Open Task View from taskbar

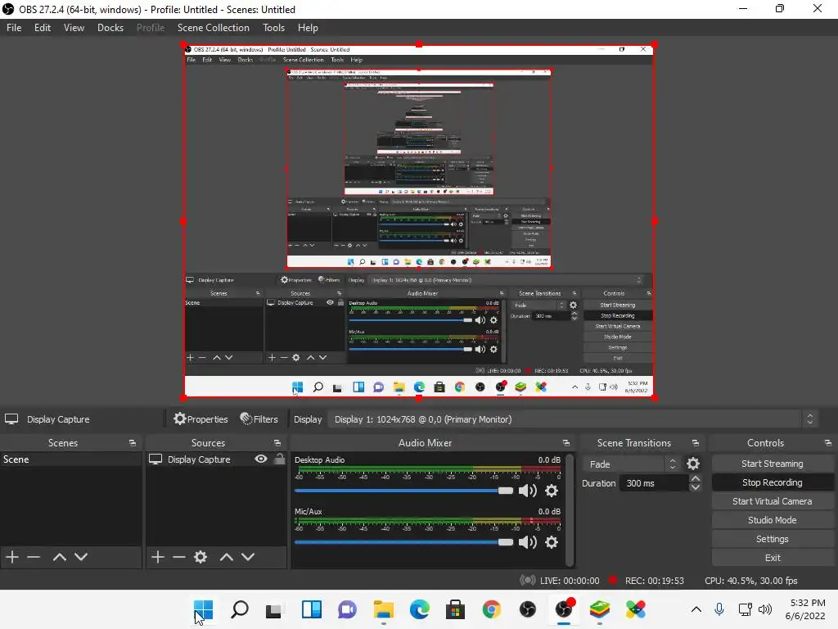point(273,609)
